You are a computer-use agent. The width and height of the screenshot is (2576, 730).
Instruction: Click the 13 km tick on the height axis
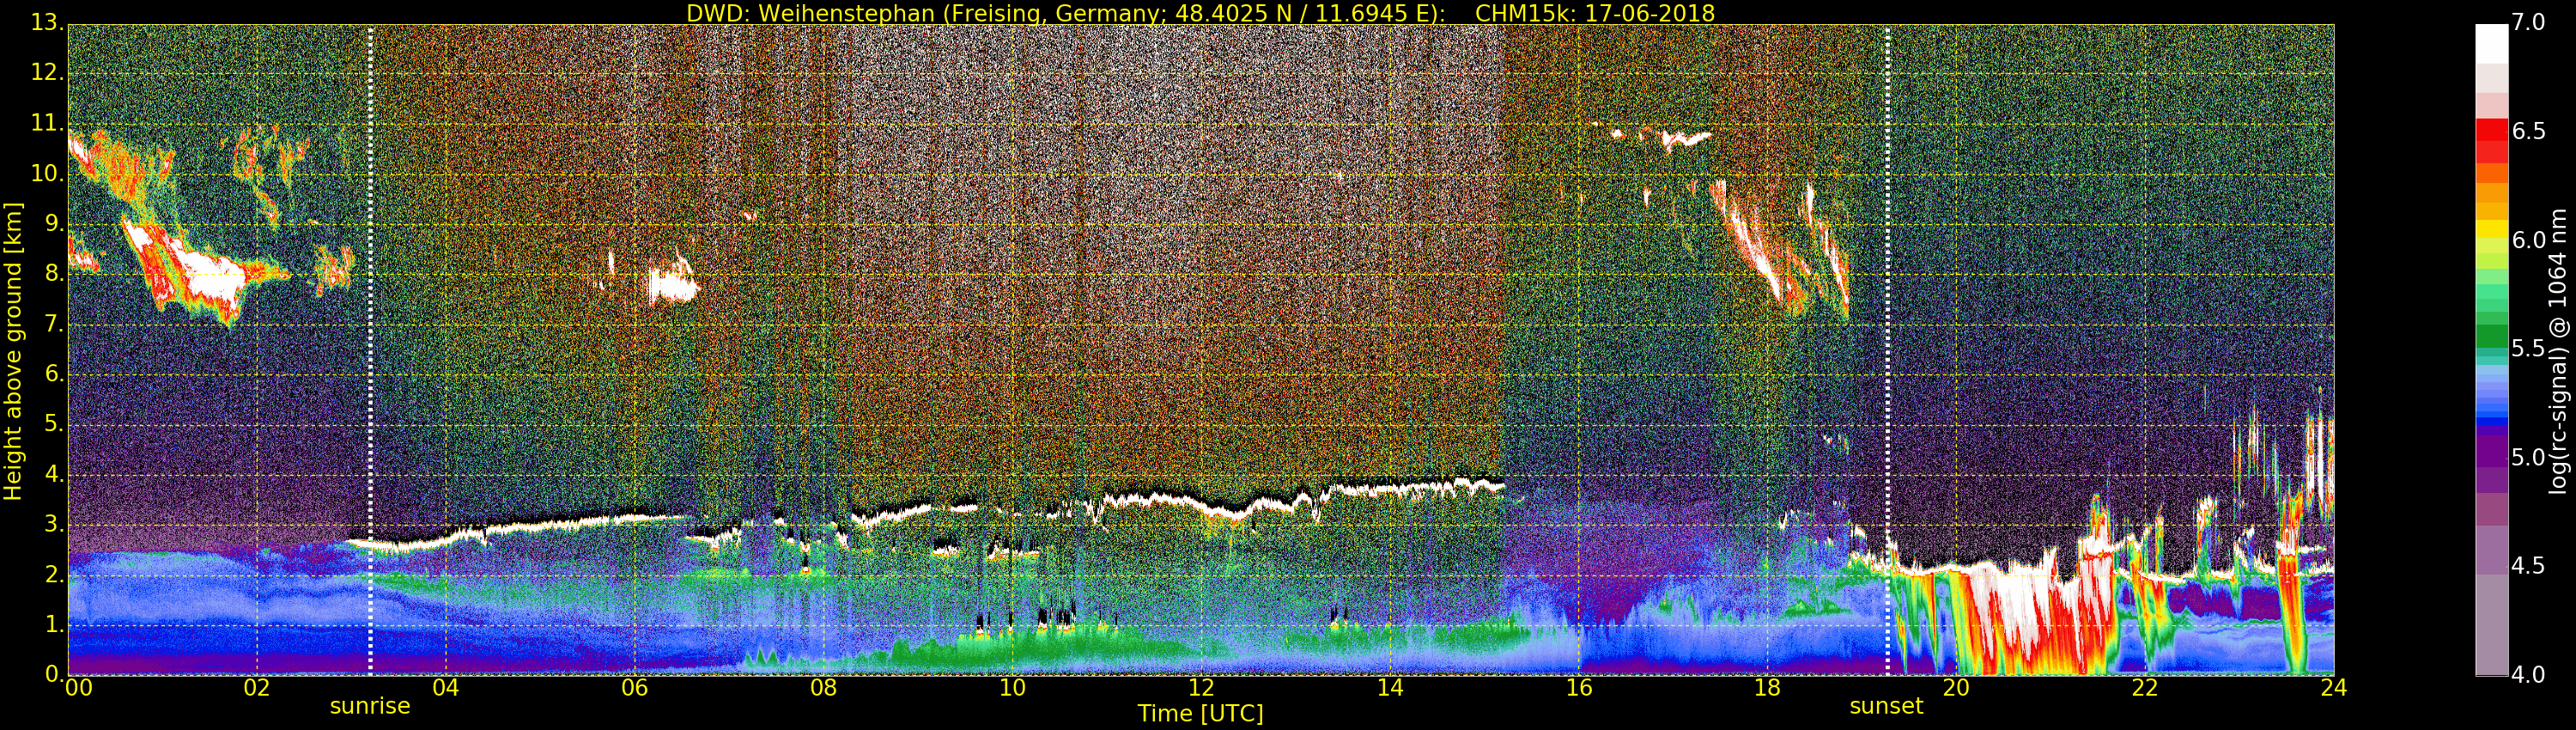click(x=46, y=23)
